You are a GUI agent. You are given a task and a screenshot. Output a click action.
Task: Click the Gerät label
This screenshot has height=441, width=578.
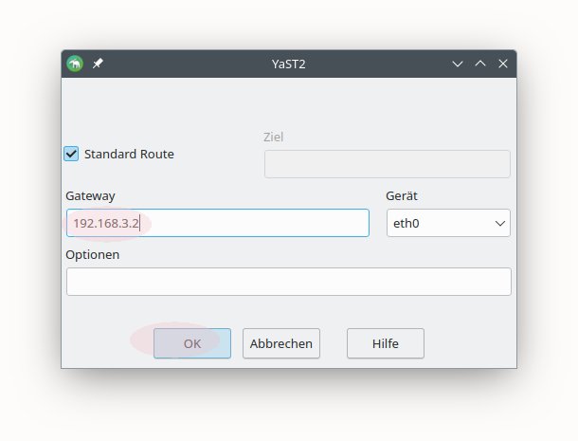click(x=402, y=195)
